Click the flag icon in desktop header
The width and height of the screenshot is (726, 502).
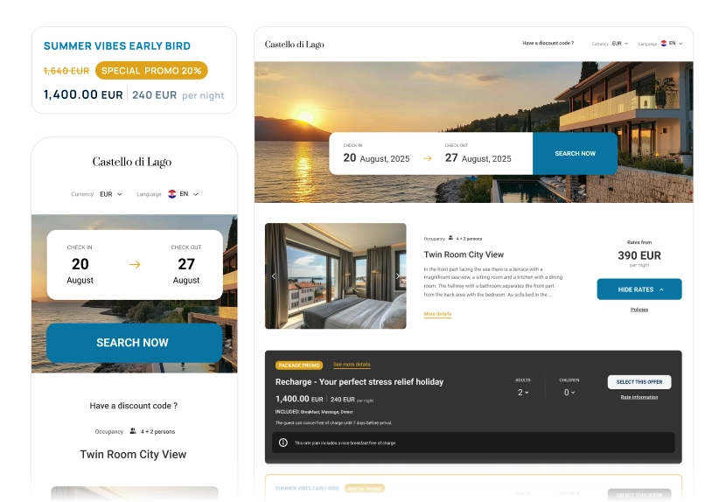[x=664, y=43]
